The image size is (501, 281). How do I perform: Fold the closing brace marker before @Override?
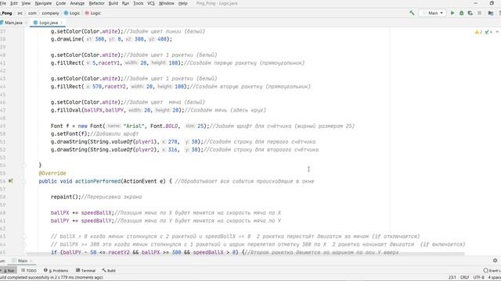(23, 165)
